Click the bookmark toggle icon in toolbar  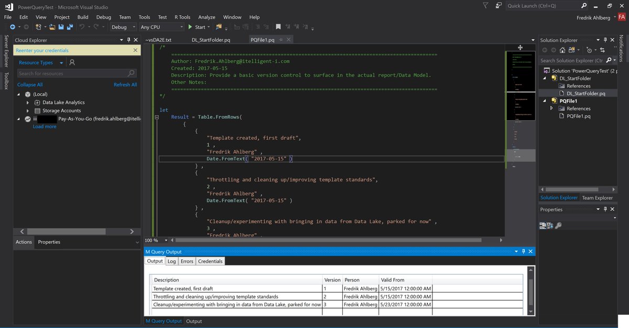pyautogui.click(x=278, y=27)
